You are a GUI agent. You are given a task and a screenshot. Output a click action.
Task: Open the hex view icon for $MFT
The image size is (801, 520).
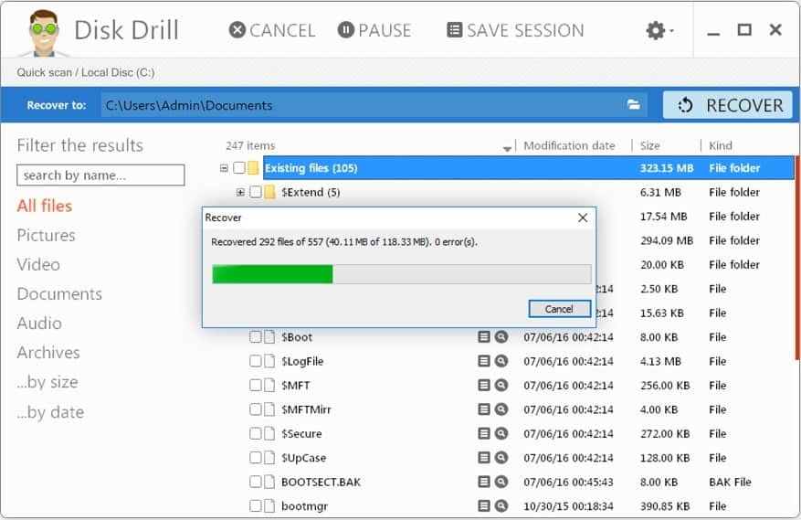coord(484,385)
